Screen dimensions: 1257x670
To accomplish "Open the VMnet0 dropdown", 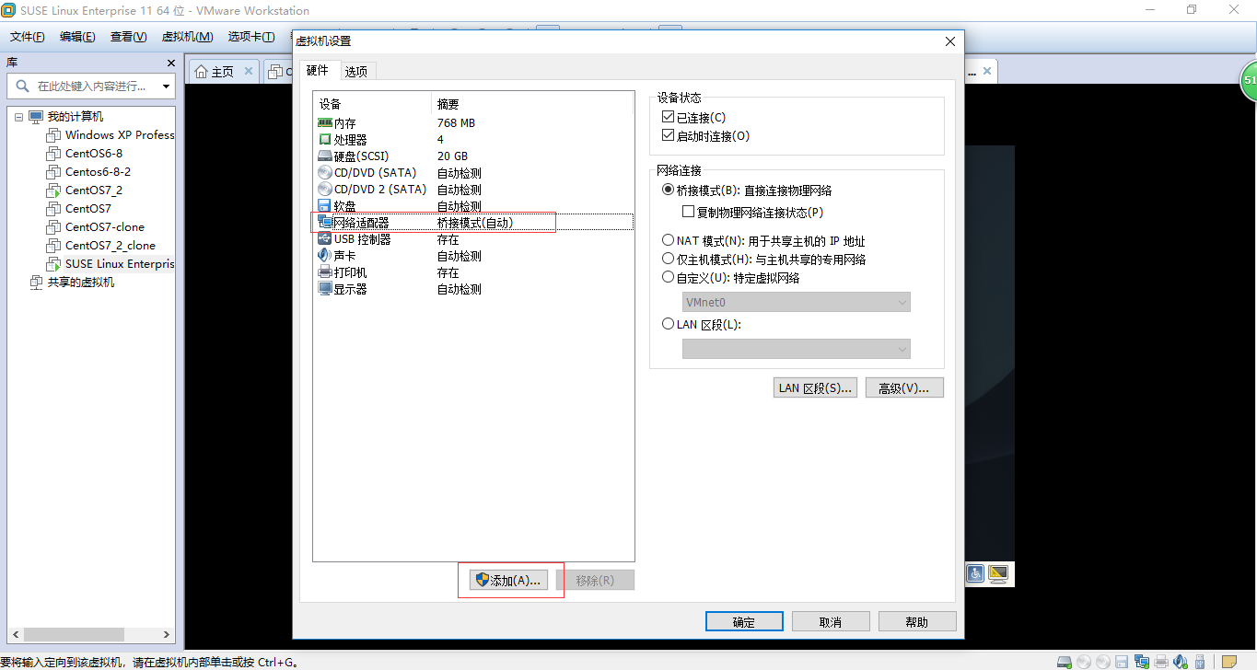I will click(797, 302).
